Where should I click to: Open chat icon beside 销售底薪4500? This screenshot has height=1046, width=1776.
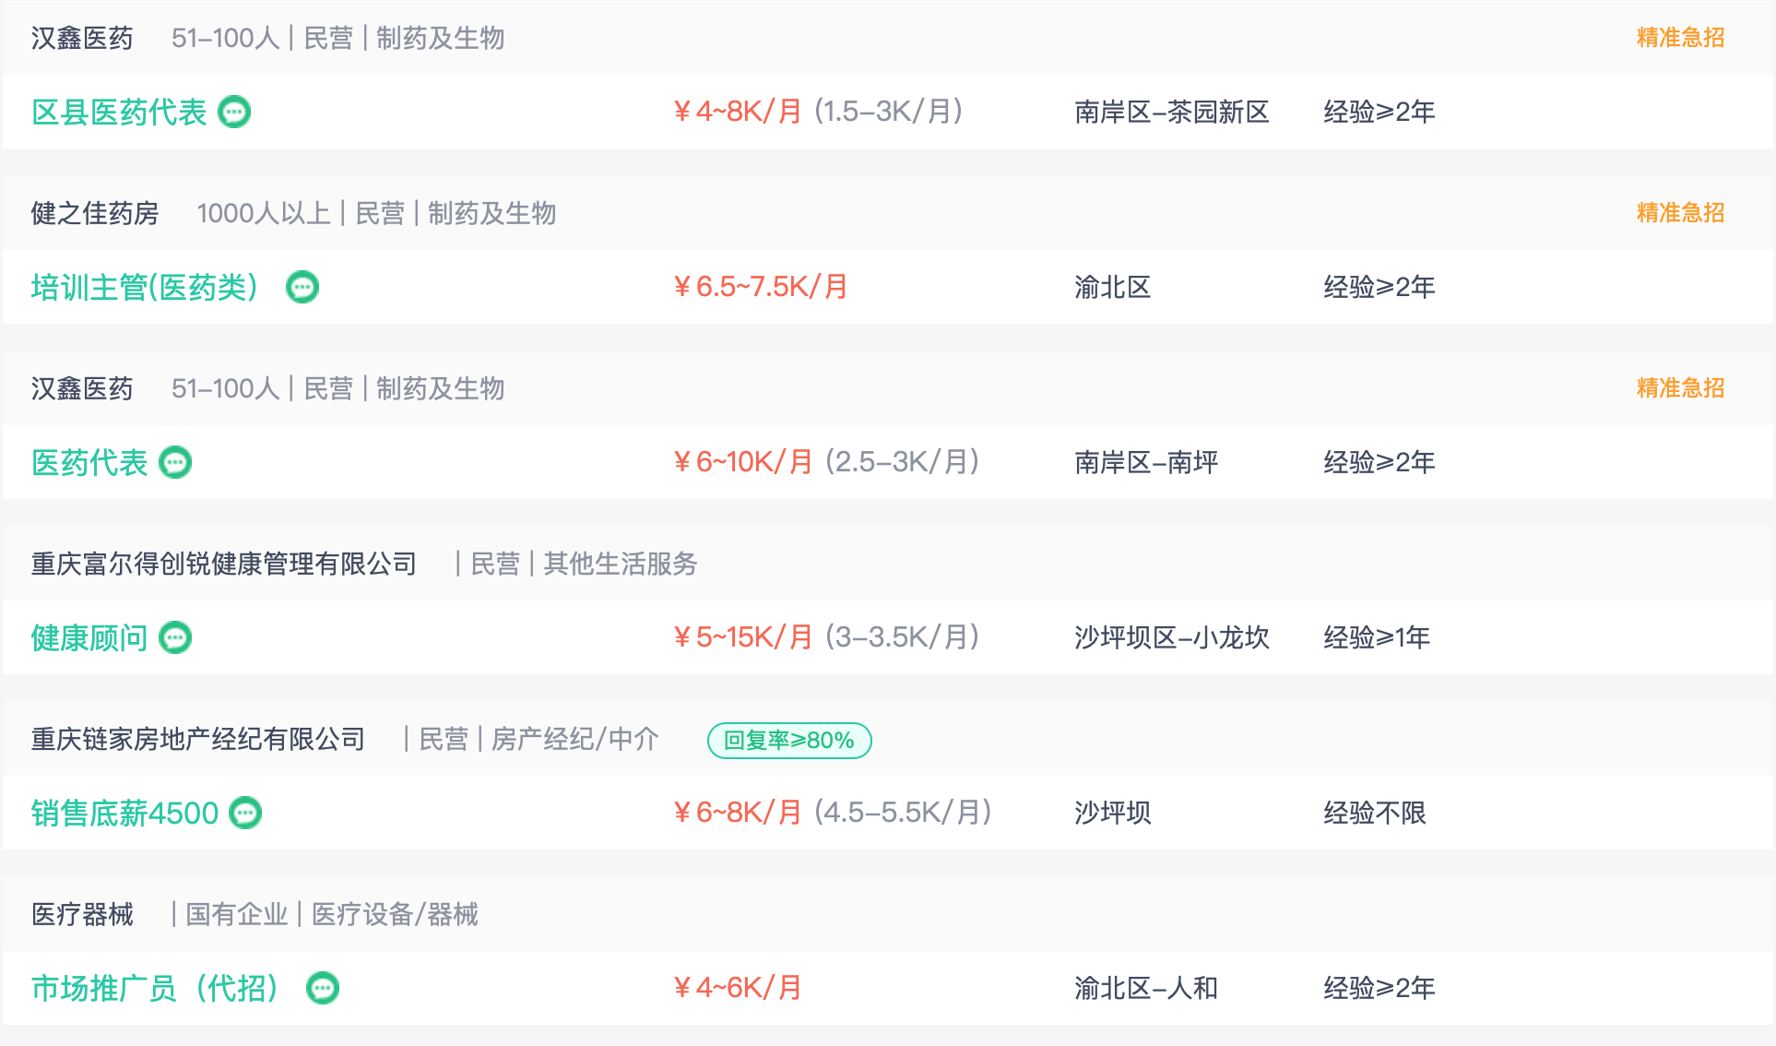click(245, 813)
